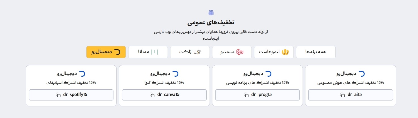Click the copy icon next to dr-canva15

(x=152, y=95)
